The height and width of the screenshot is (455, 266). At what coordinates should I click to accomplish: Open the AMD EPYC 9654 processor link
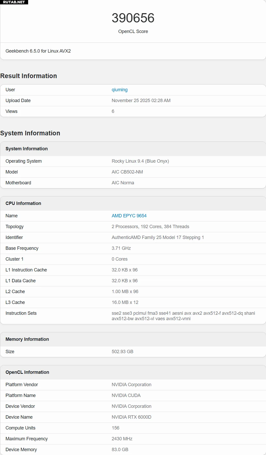point(129,216)
